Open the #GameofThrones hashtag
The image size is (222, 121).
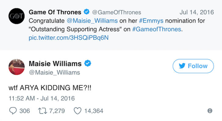click(157, 29)
